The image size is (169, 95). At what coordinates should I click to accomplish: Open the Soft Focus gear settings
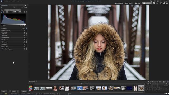pos(25,40)
